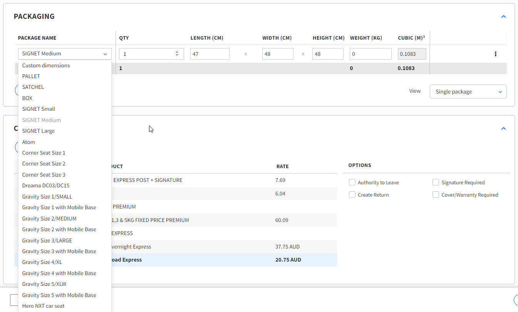Select Gravity Size 1 with Mobile Base
This screenshot has width=518, height=312.
[x=65, y=207]
